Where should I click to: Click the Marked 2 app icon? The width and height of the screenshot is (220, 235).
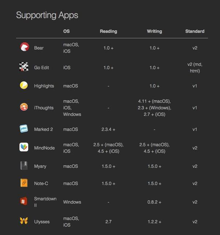(x=24, y=129)
